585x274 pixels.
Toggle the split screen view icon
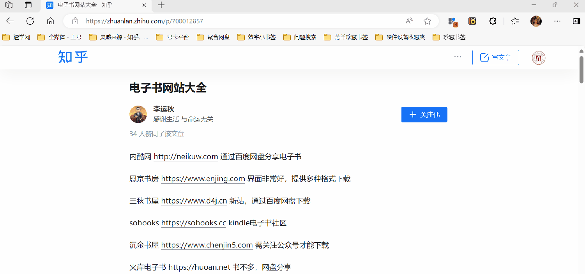[x=576, y=21]
